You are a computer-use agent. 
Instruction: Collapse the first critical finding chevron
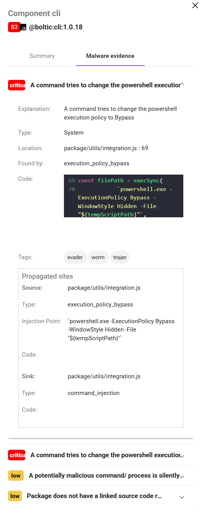(x=182, y=85)
